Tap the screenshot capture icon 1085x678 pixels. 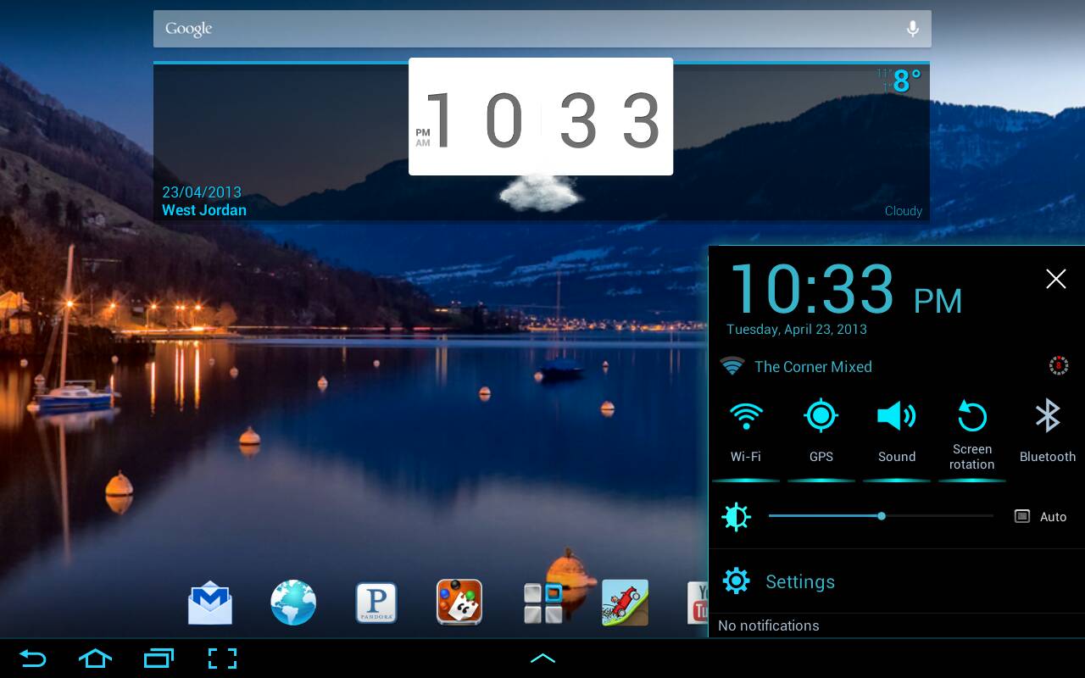tap(222, 659)
